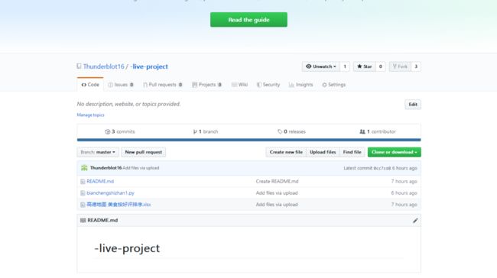Open the Settings tab
Screen dimensions: 497x278
click(333, 85)
